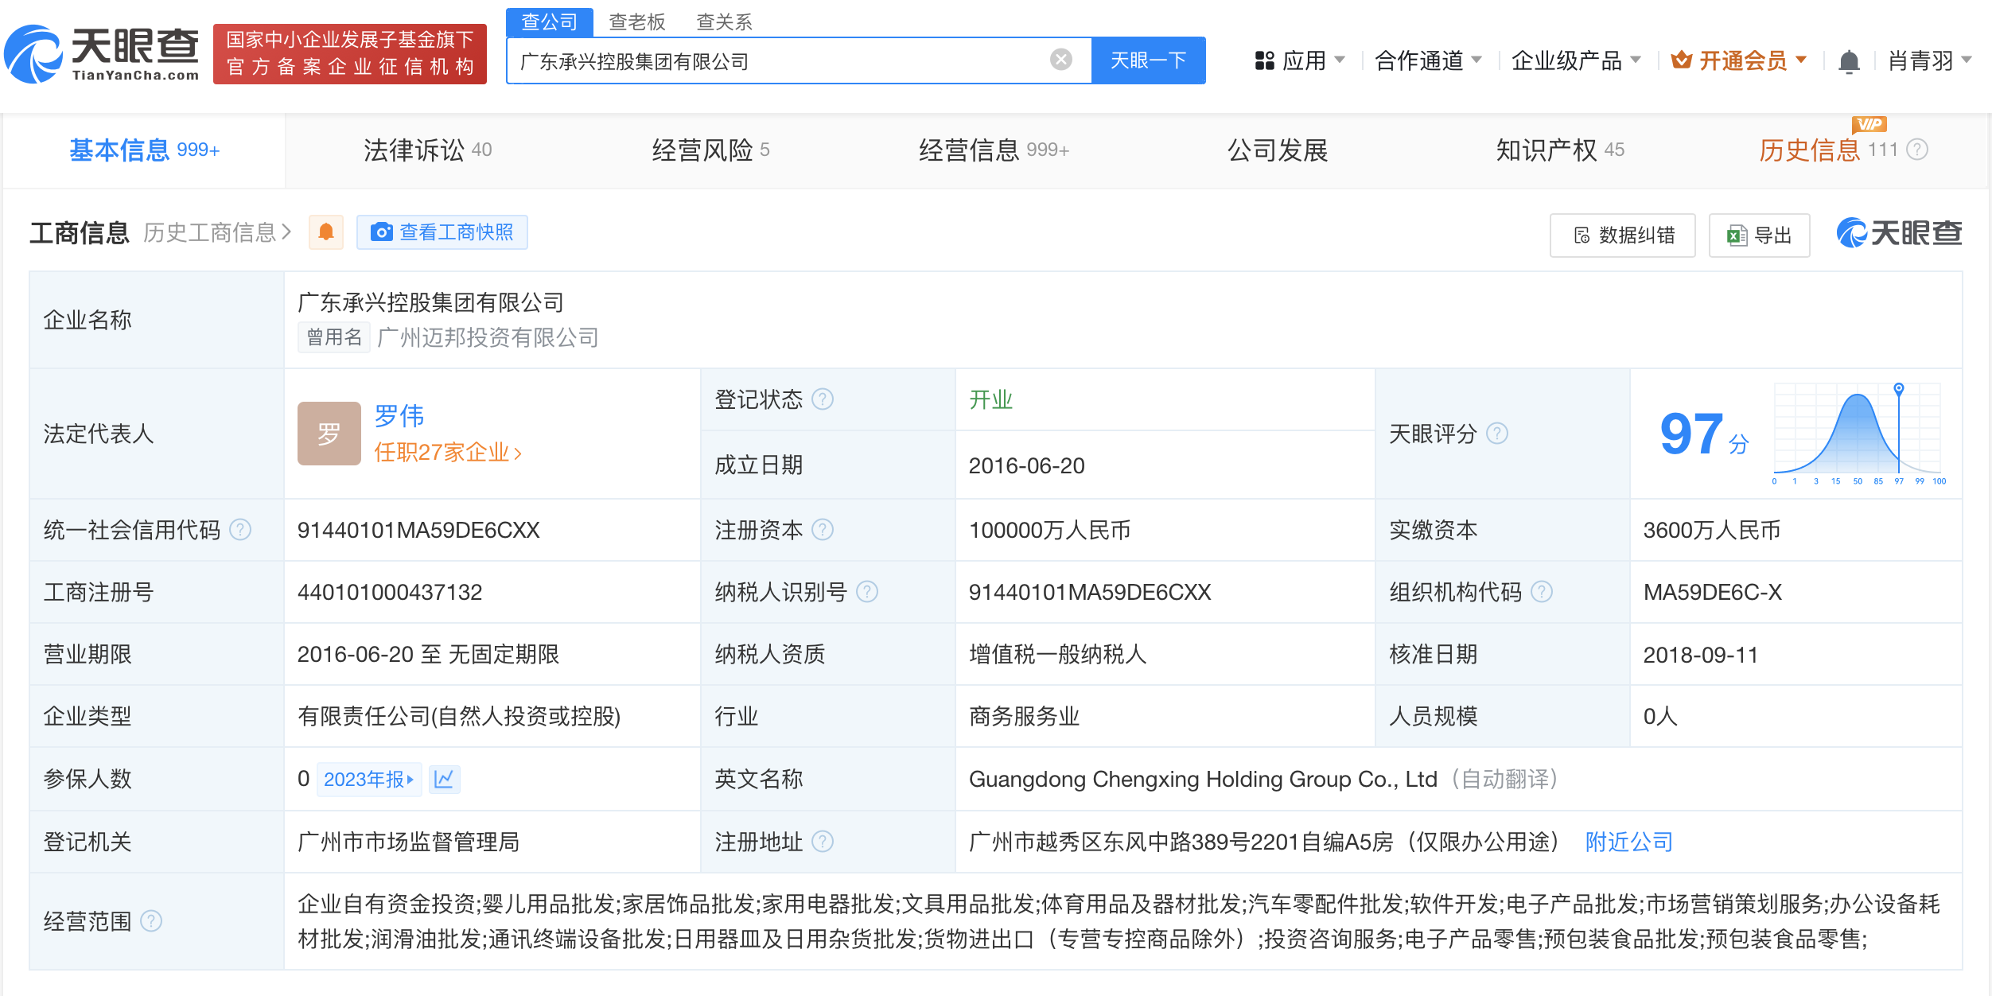Click the camera icon on 查看工商快照
1992x996 pixels.
(383, 231)
